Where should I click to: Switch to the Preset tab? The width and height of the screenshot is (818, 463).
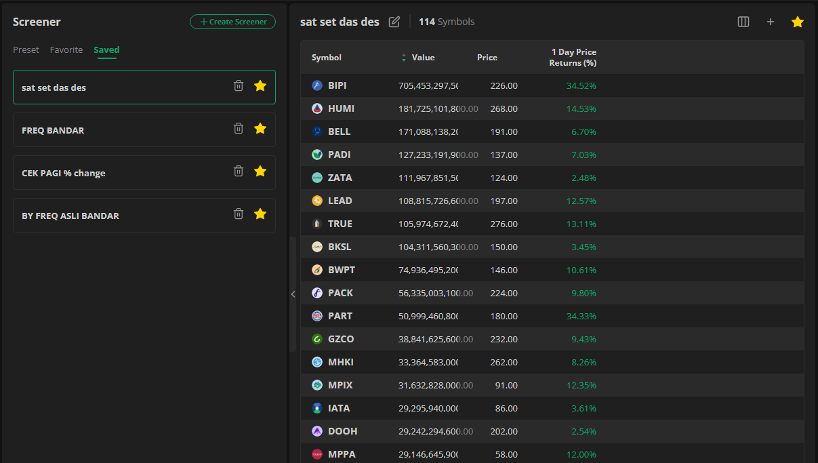point(26,49)
